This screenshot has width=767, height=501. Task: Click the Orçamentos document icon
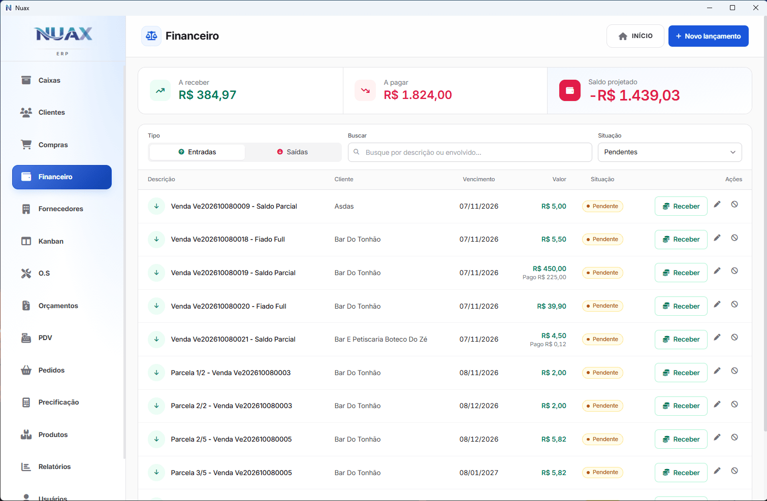[x=26, y=306]
